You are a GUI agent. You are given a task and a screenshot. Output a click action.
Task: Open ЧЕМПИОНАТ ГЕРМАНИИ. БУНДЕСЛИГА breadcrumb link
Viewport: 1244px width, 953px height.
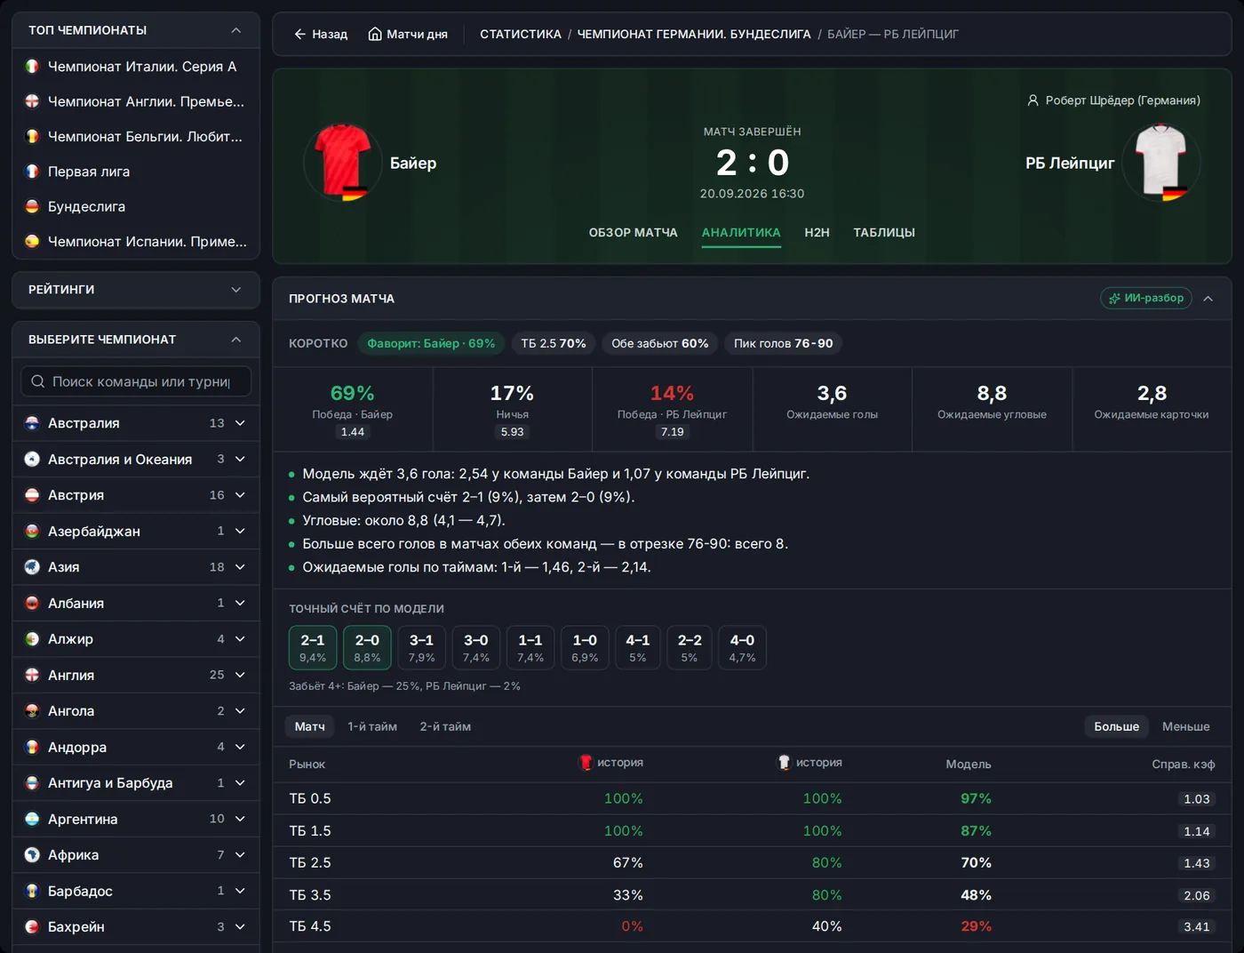pyautogui.click(x=694, y=34)
